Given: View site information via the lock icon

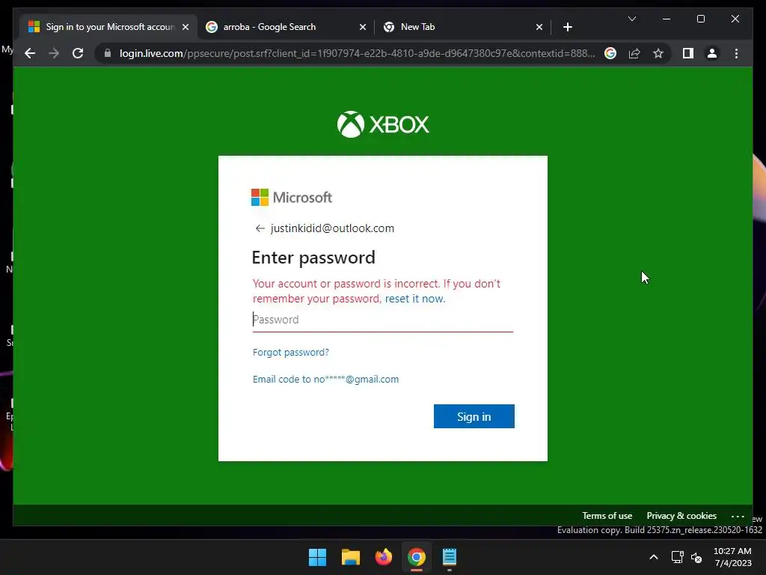Looking at the screenshot, I should pos(108,53).
